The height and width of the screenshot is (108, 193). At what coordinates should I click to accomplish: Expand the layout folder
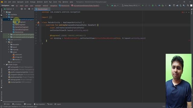click(9, 47)
